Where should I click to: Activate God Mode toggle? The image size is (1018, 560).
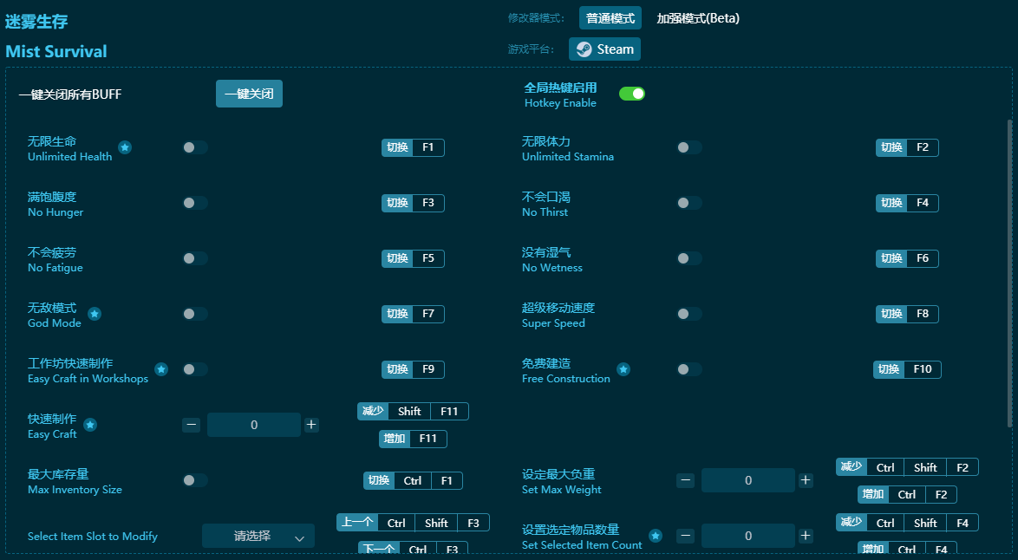(x=195, y=314)
